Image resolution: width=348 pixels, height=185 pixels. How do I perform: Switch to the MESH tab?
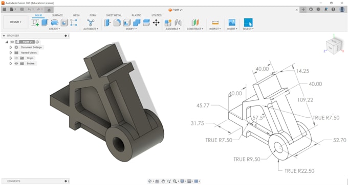click(x=76, y=15)
